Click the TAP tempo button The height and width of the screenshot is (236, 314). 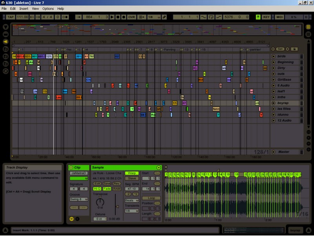click(x=10, y=17)
